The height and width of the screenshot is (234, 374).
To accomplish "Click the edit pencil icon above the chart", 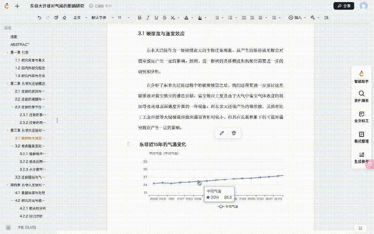I will tap(222, 133).
